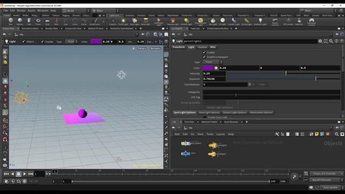Open the Area Light Options tab
Screen dimensions: 345x194
click(x=209, y=113)
